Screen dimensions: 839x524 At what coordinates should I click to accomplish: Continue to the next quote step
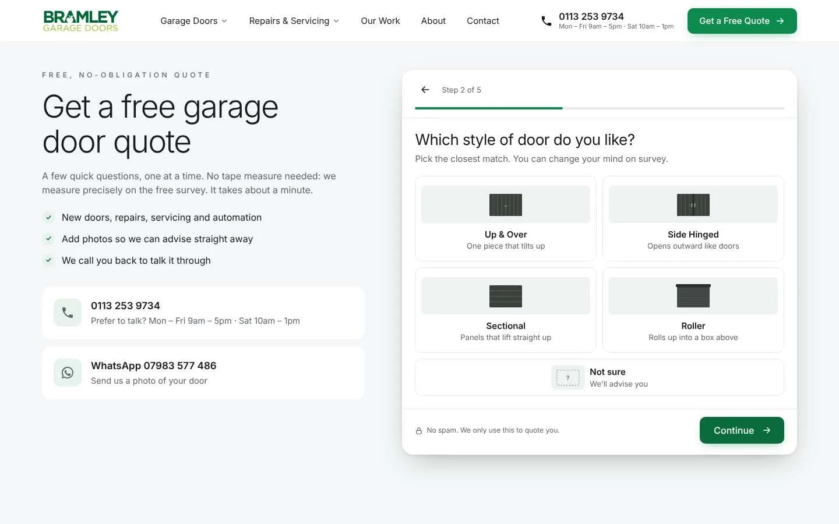(742, 430)
